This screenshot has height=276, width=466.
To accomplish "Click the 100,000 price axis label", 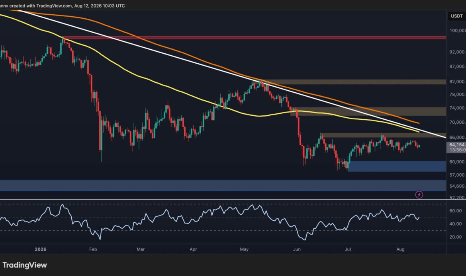I will [x=457, y=31].
